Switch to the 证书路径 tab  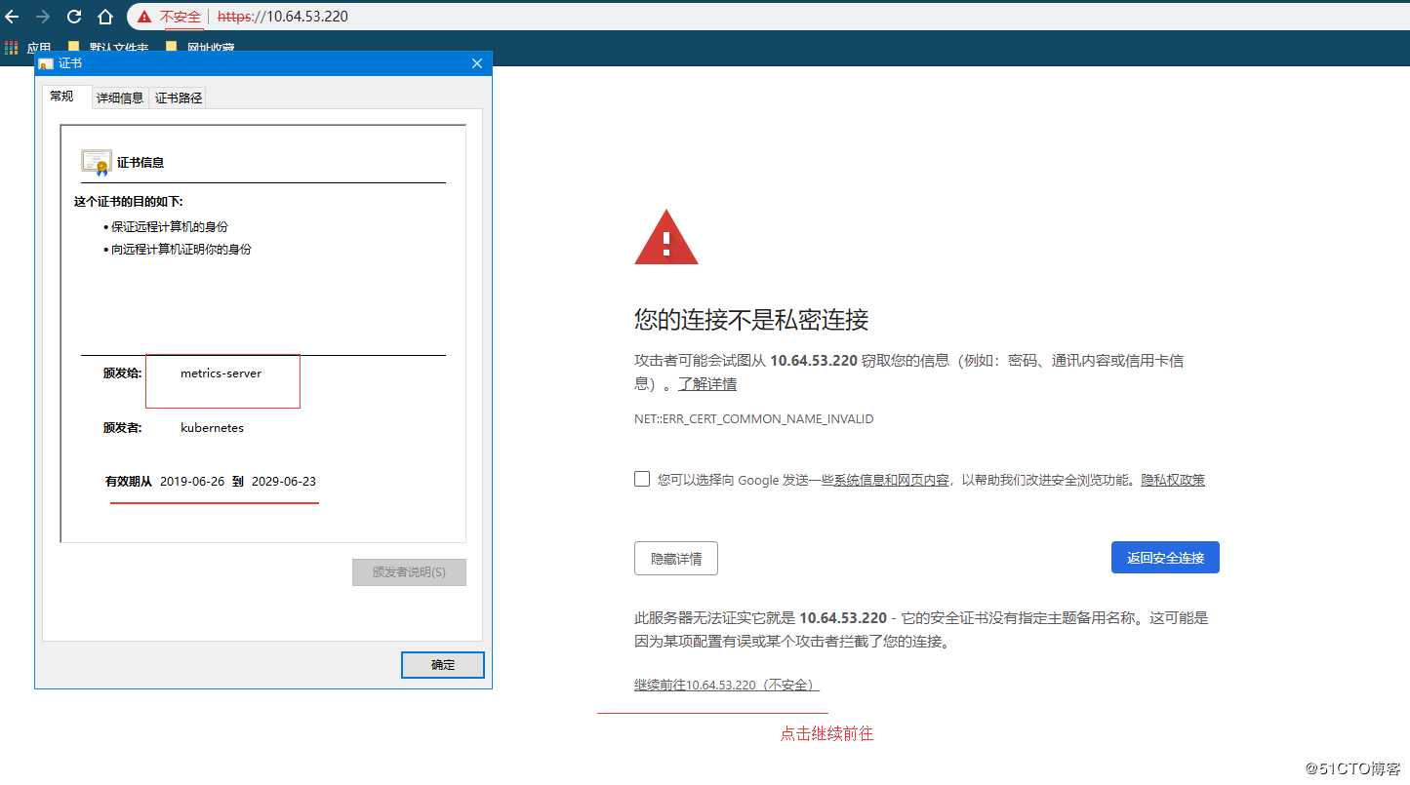click(x=179, y=98)
